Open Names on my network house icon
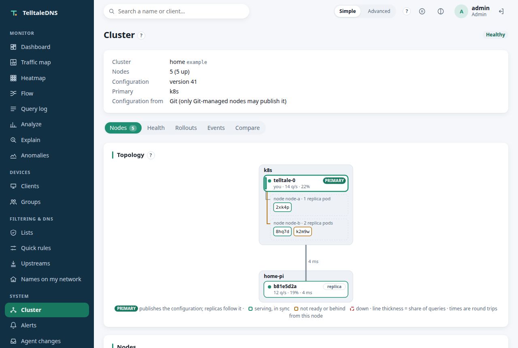The height and width of the screenshot is (348, 518). point(13,279)
